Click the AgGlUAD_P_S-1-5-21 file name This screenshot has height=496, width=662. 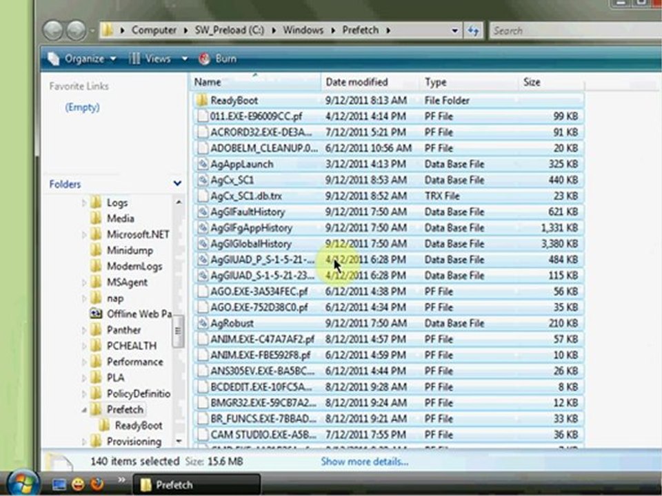pos(262,260)
